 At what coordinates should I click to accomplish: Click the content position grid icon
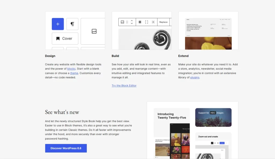(153, 22)
